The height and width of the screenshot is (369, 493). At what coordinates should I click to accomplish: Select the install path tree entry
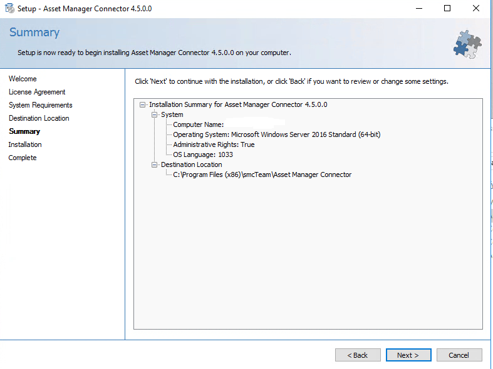(262, 174)
